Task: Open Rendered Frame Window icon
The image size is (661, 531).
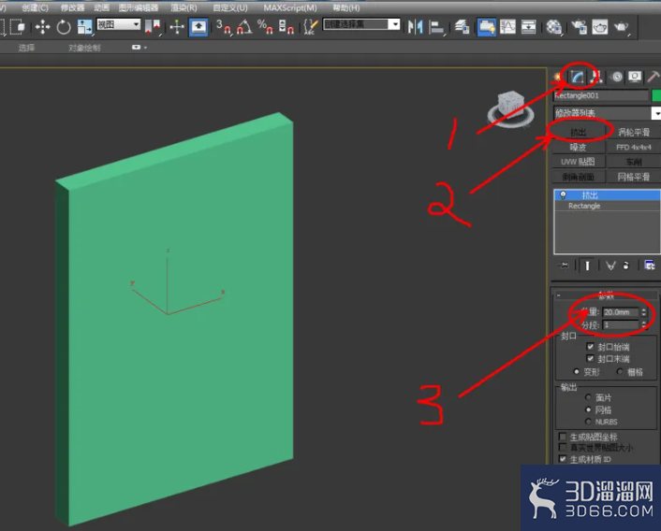Action: [600, 27]
